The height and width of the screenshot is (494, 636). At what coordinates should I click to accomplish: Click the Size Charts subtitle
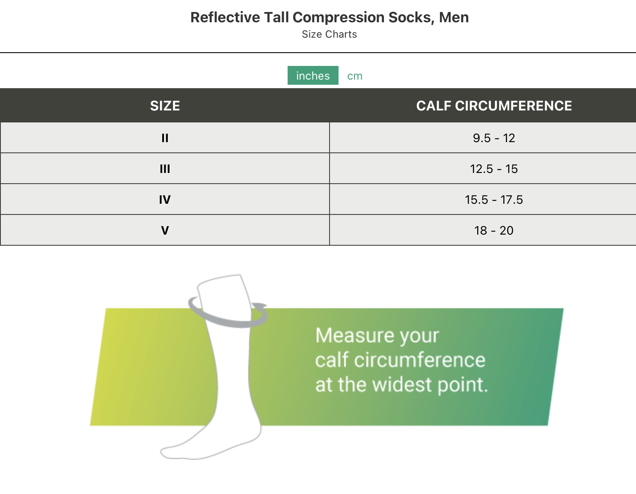(329, 34)
